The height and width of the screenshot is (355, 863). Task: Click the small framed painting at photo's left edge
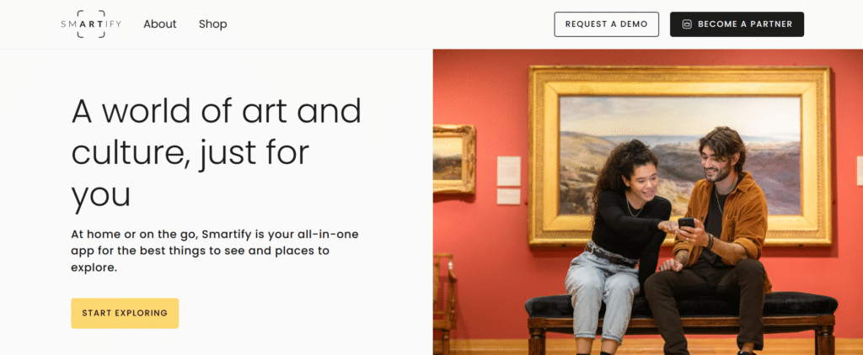(x=454, y=159)
